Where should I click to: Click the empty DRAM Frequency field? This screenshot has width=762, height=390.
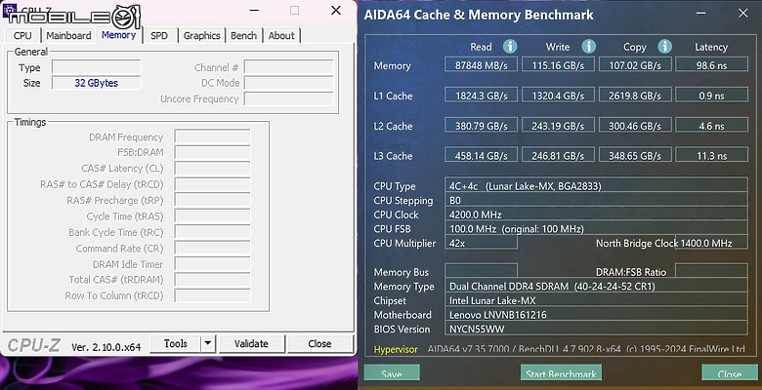pyautogui.click(x=212, y=136)
